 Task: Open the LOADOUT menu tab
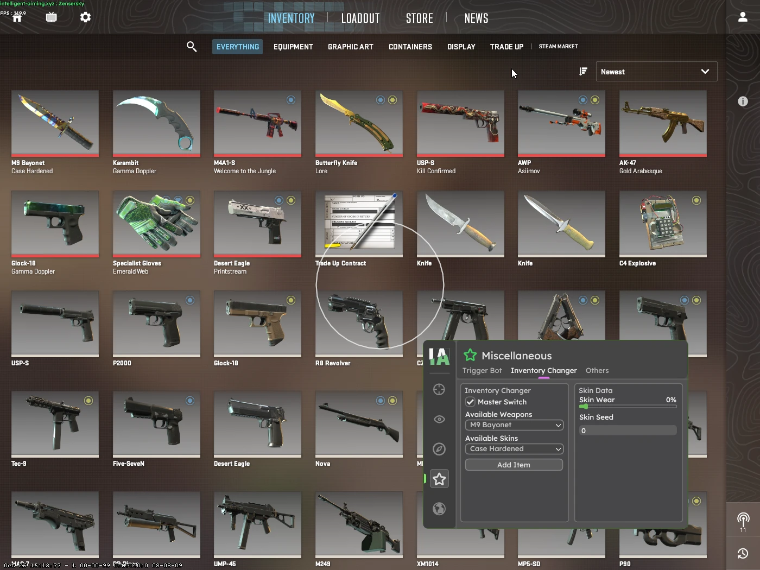[x=360, y=18]
